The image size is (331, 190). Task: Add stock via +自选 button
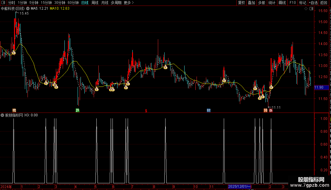313,3
